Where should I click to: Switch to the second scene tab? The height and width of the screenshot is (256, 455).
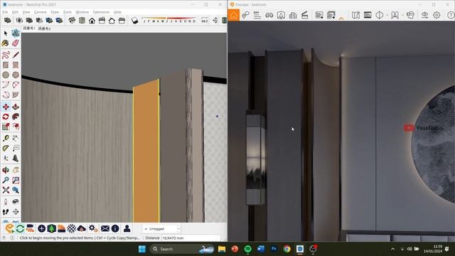[x=44, y=28]
